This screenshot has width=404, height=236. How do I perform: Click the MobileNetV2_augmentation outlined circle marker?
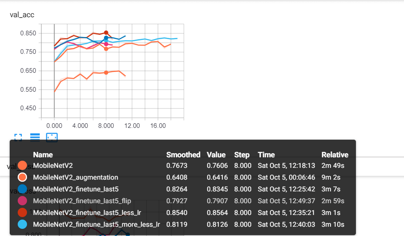(22, 178)
